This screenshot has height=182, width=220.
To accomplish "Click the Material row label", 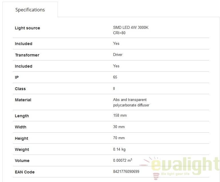I will coord(23,100).
